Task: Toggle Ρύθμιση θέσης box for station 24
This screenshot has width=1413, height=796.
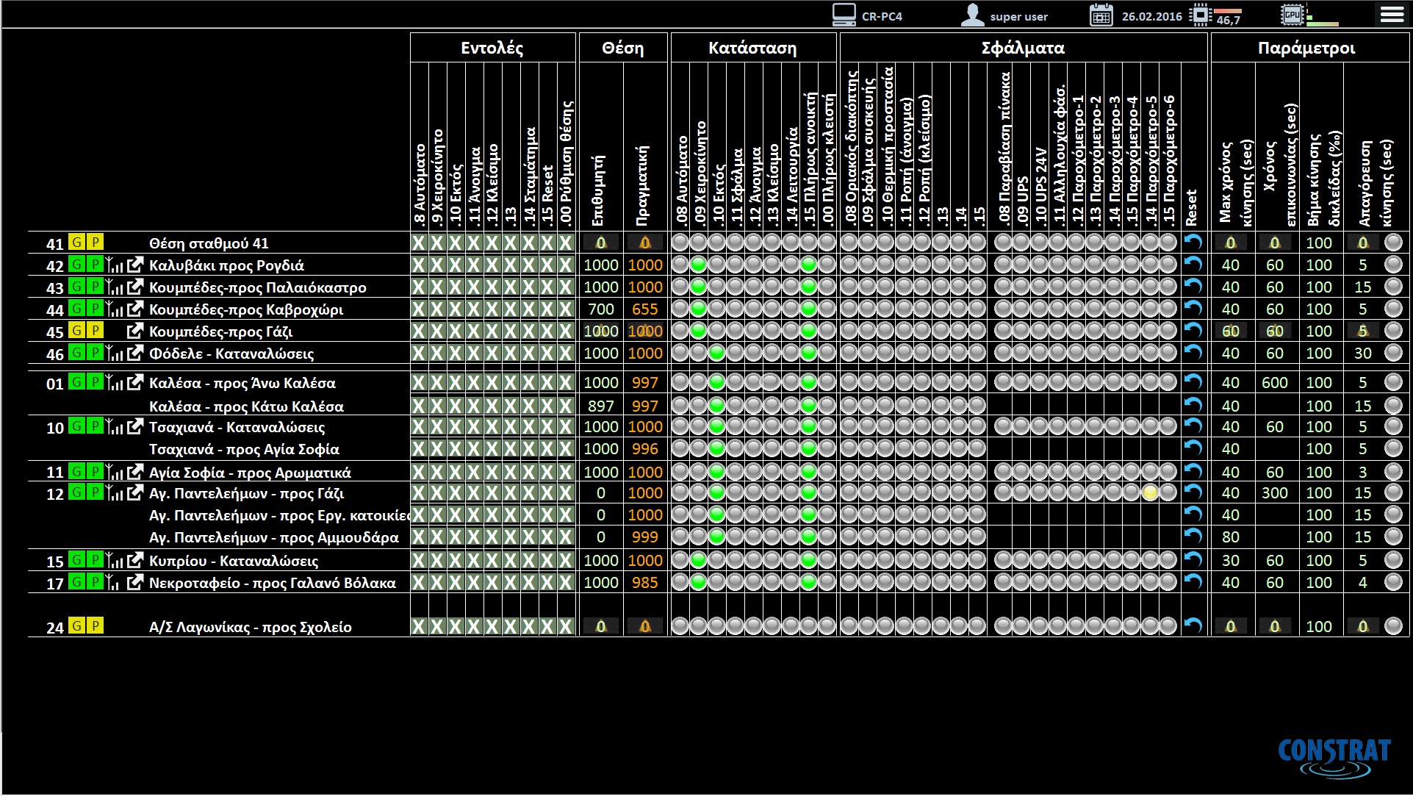Action: coord(566,626)
